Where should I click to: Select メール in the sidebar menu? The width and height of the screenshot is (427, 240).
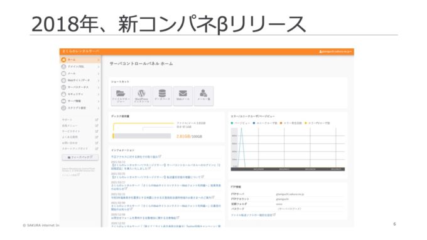[x=80, y=73]
